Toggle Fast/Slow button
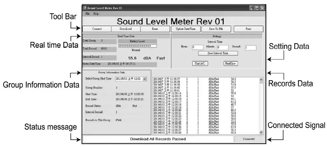This screenshot has width=327, height=147. click(x=230, y=63)
